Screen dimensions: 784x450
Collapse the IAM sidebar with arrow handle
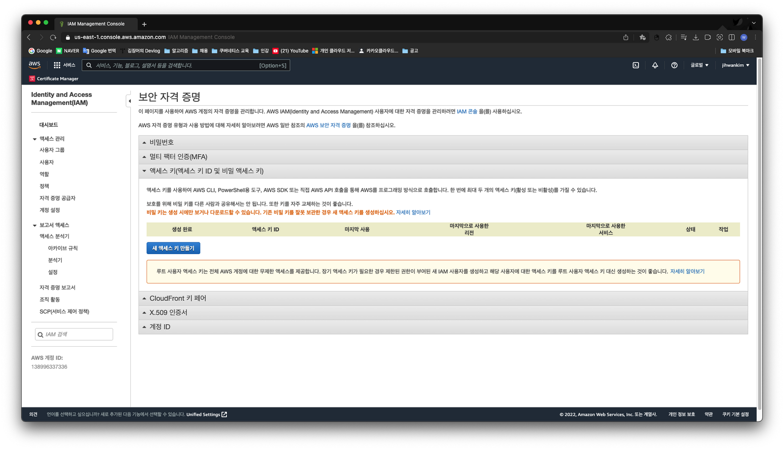point(129,101)
